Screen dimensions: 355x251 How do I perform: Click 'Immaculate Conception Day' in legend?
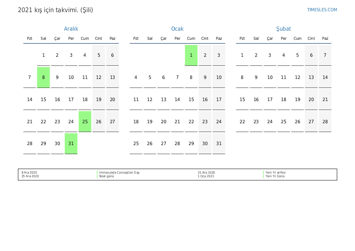pos(119,172)
